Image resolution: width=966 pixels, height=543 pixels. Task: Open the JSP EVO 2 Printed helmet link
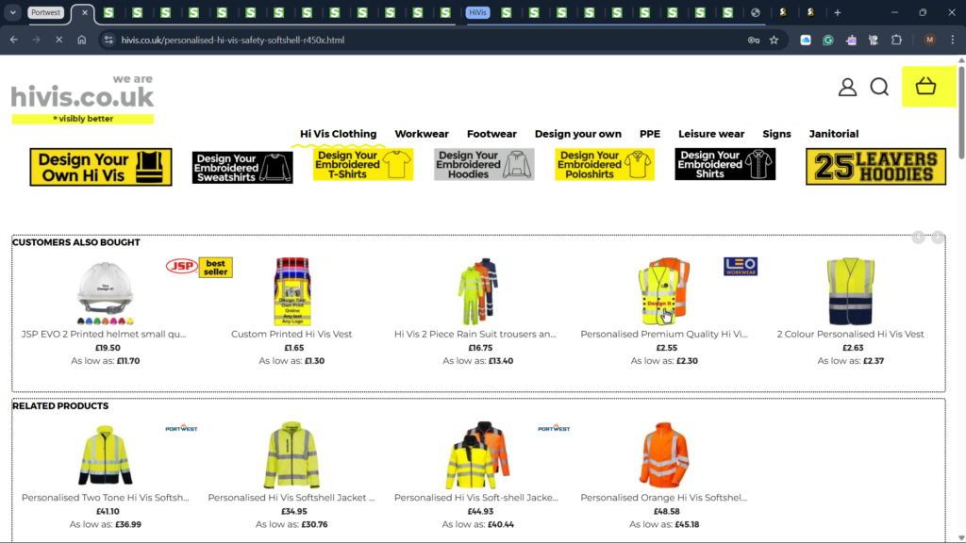(x=104, y=335)
